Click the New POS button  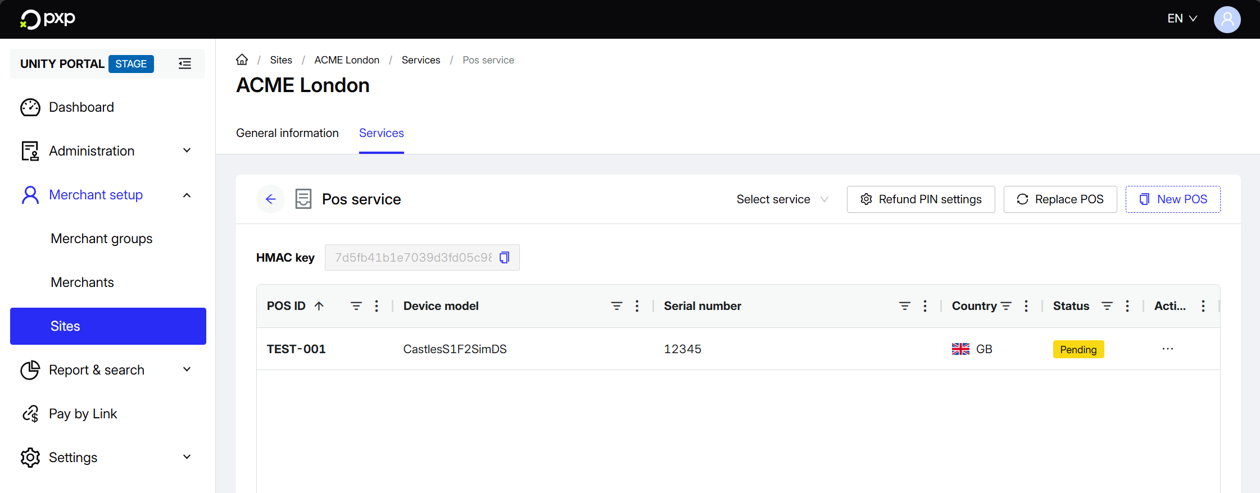1172,199
